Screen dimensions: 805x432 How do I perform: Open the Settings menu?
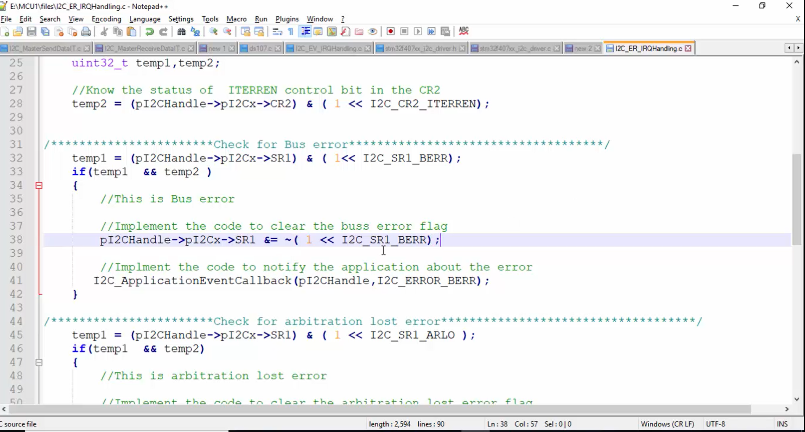point(181,19)
